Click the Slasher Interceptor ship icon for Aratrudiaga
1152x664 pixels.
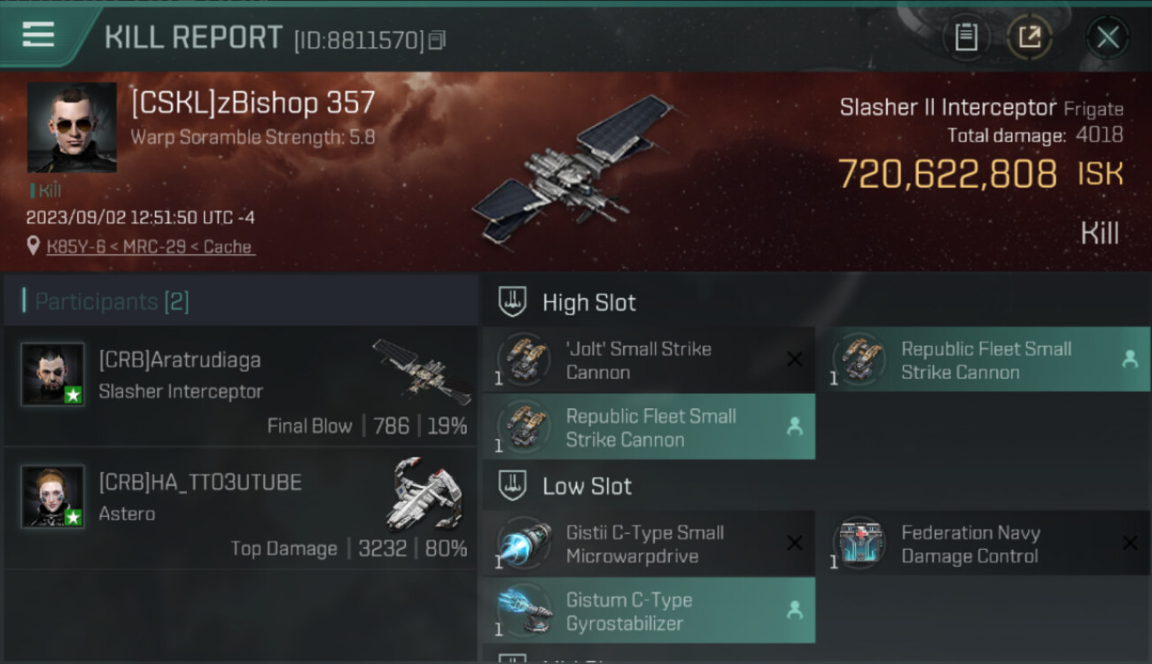pos(422,371)
